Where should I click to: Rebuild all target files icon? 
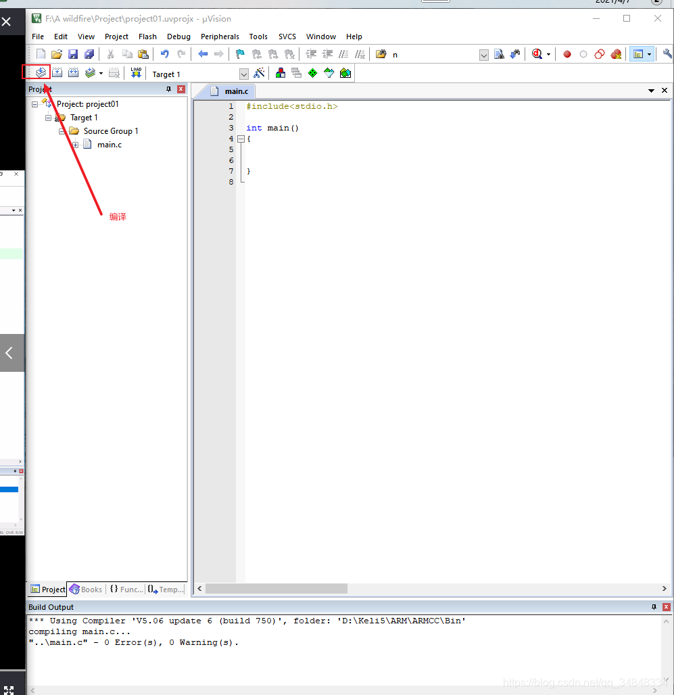[74, 72]
